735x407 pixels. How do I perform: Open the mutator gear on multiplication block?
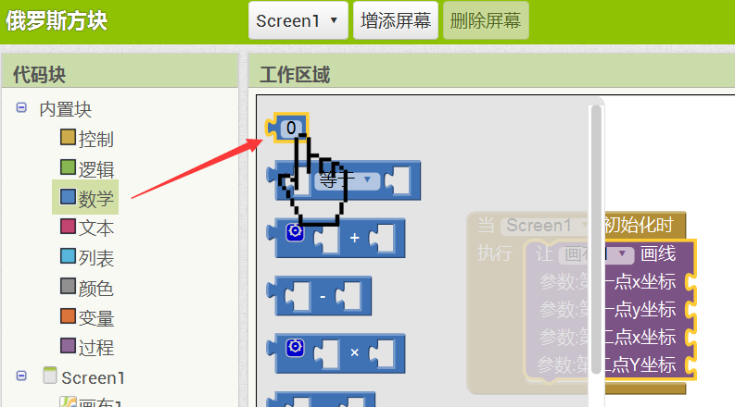click(295, 347)
